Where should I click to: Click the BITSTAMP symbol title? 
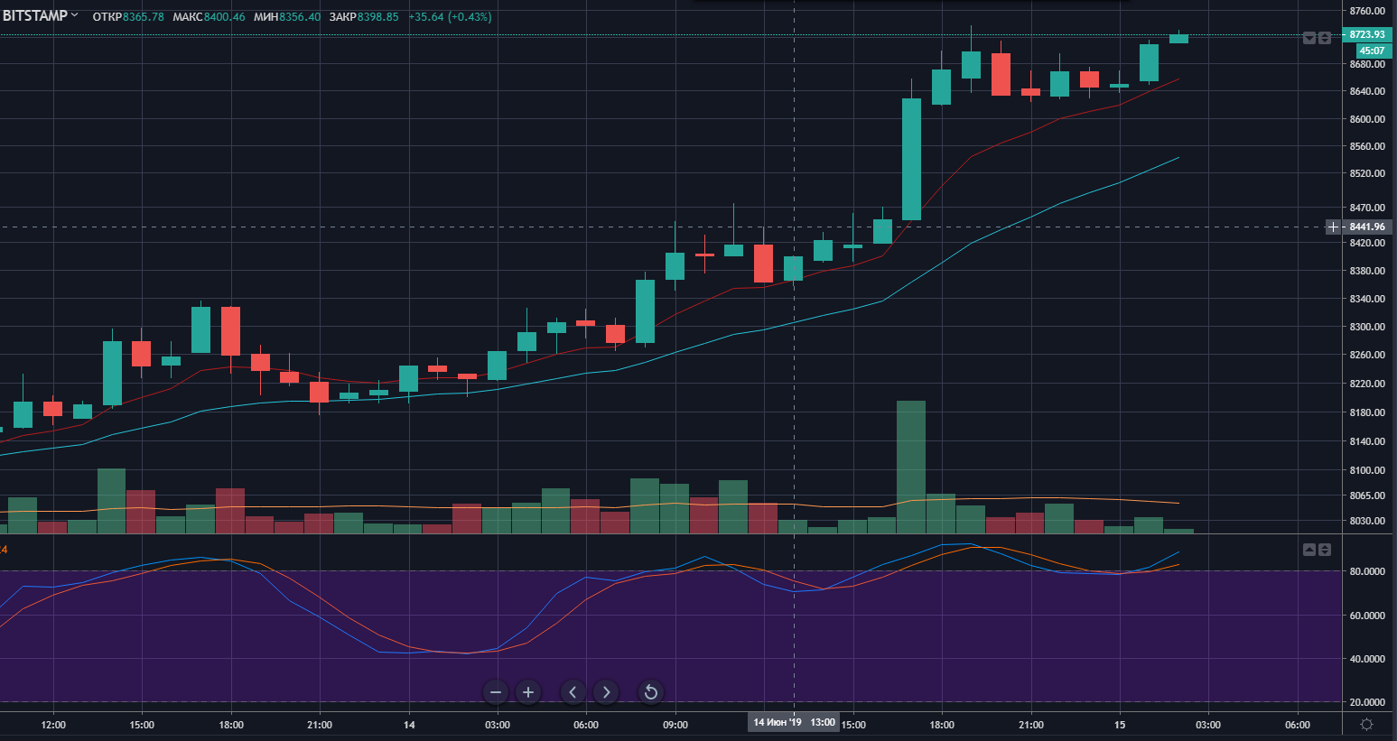pos(34,16)
